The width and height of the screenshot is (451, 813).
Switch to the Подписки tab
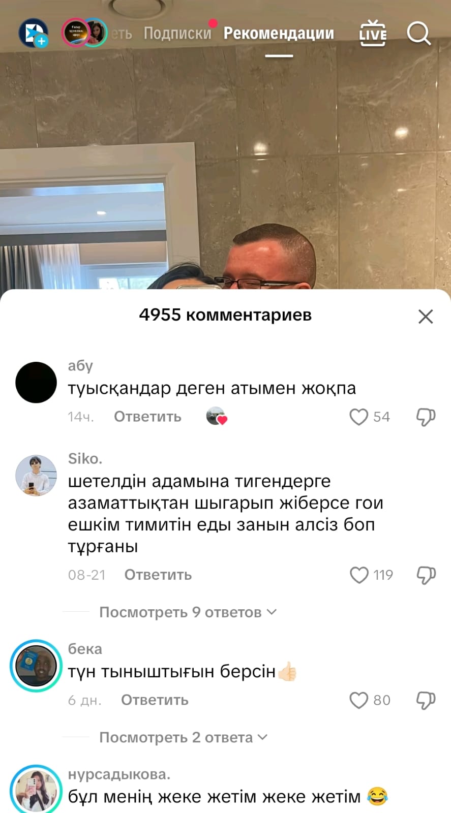point(177,34)
